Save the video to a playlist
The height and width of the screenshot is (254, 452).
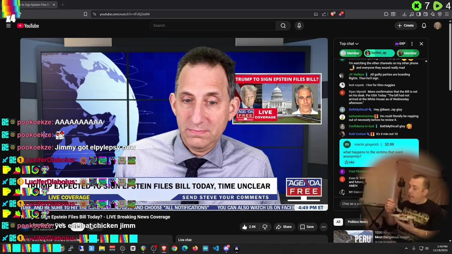coord(307,227)
